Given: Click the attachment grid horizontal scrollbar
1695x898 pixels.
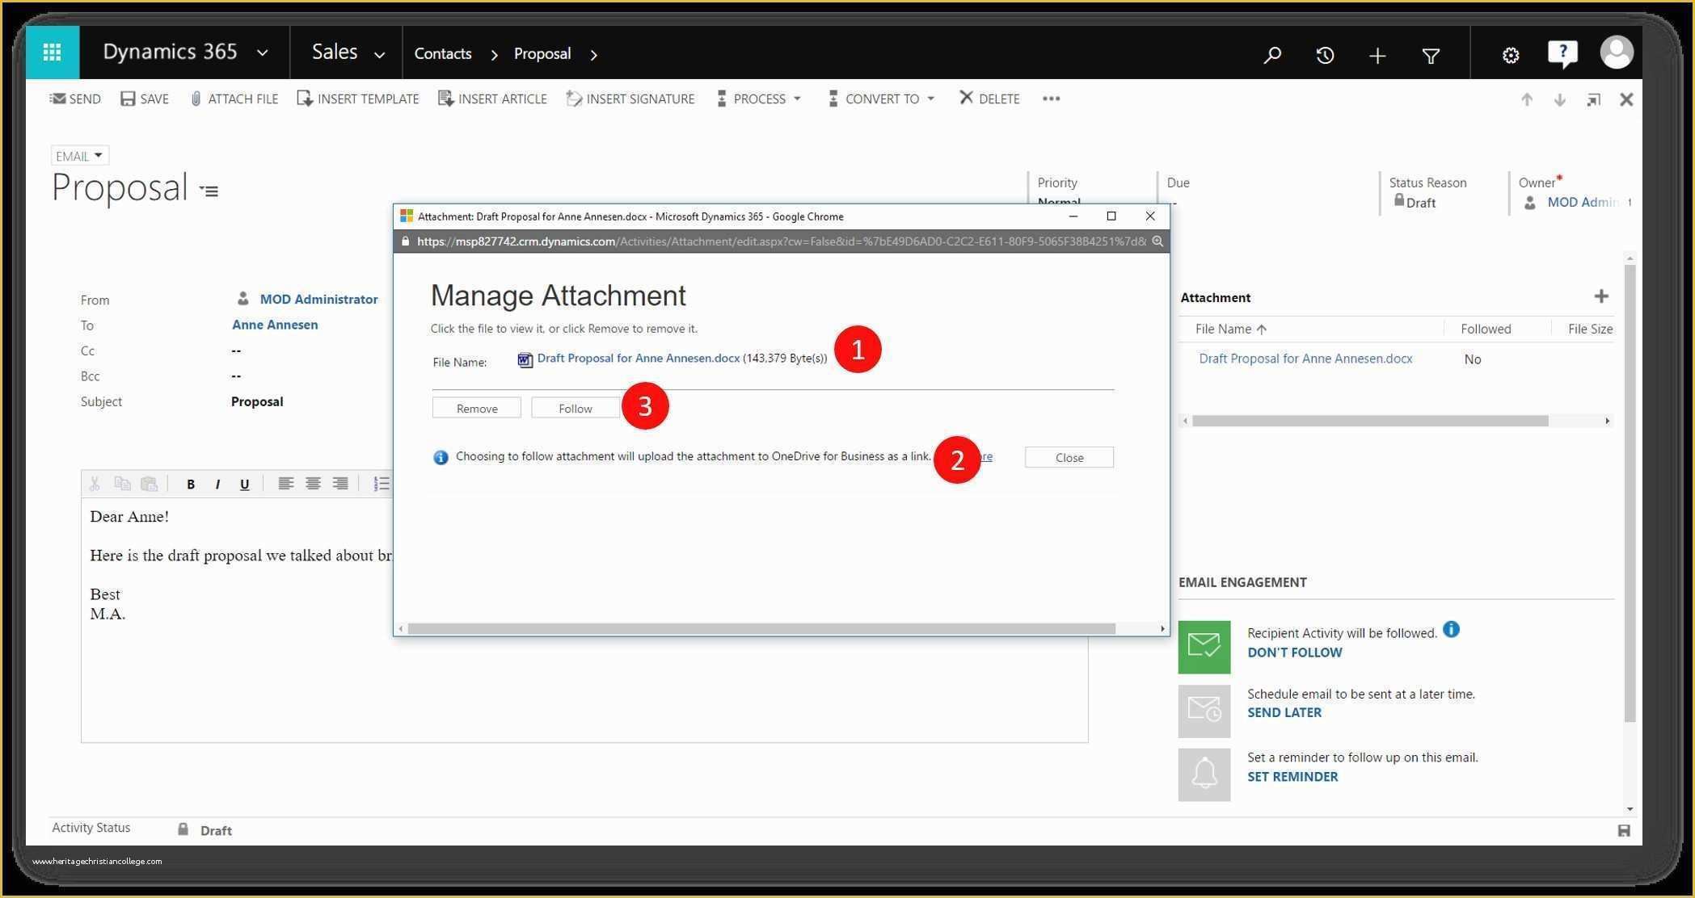Looking at the screenshot, I should [x=1370, y=421].
